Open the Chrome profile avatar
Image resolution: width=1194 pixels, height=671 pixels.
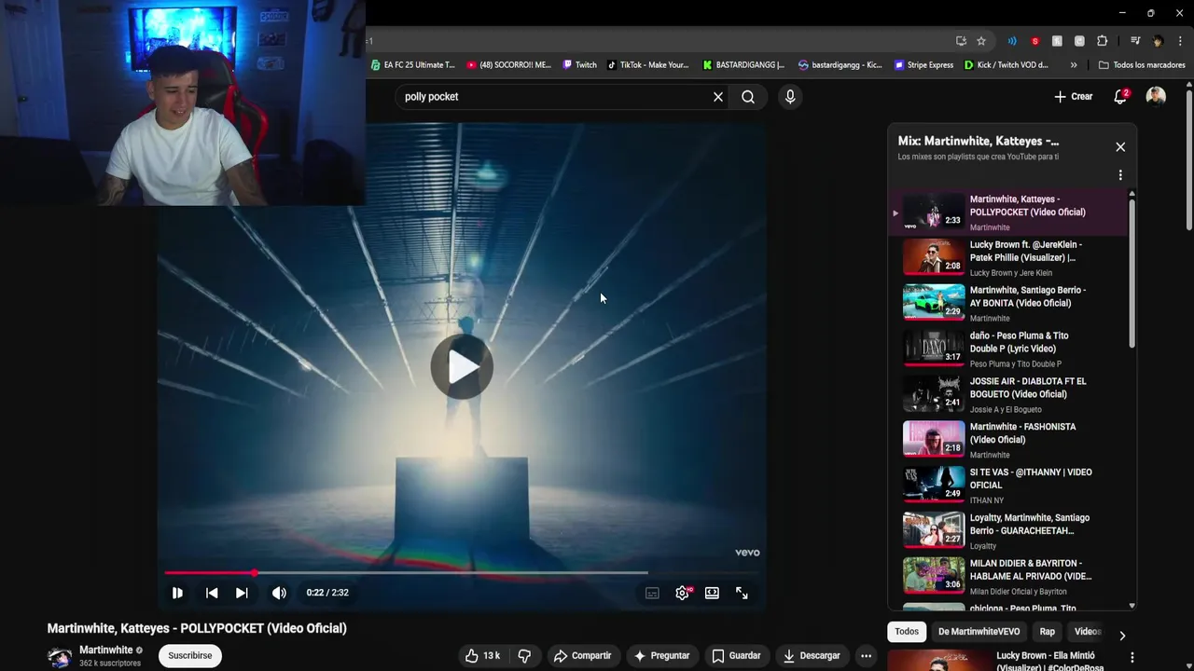pyautogui.click(x=1158, y=41)
